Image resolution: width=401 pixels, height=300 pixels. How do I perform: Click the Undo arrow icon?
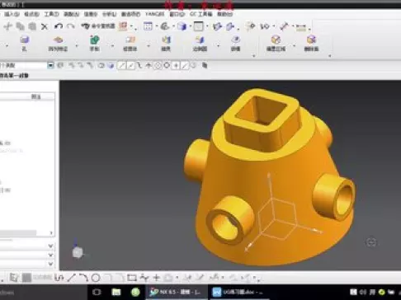(x=58, y=26)
